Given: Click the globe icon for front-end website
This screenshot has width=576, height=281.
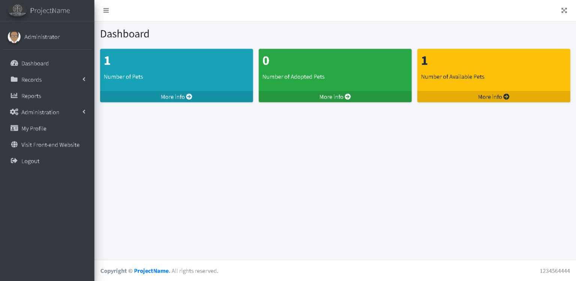Looking at the screenshot, I should 14,145.
